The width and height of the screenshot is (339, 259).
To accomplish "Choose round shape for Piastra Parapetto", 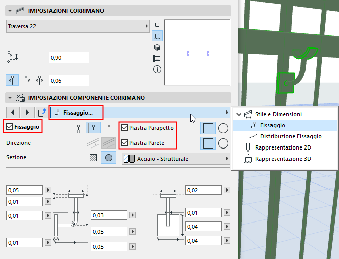I will click(223, 128).
